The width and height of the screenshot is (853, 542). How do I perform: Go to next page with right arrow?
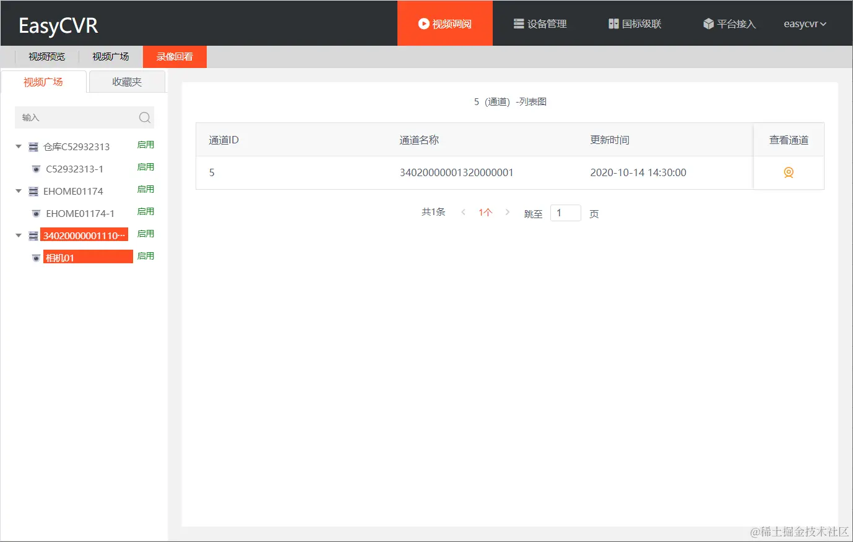pos(507,212)
